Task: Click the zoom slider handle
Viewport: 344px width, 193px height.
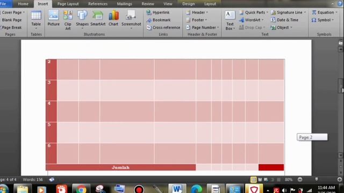Action: coord(317,180)
